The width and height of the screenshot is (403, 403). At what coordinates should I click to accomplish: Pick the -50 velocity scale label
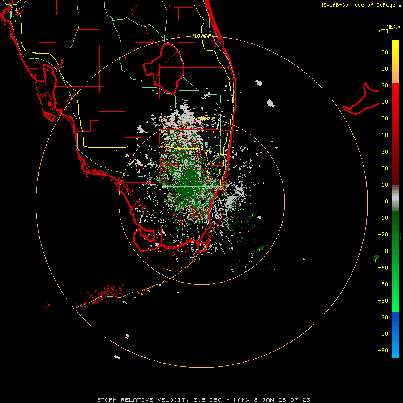pos(383,284)
